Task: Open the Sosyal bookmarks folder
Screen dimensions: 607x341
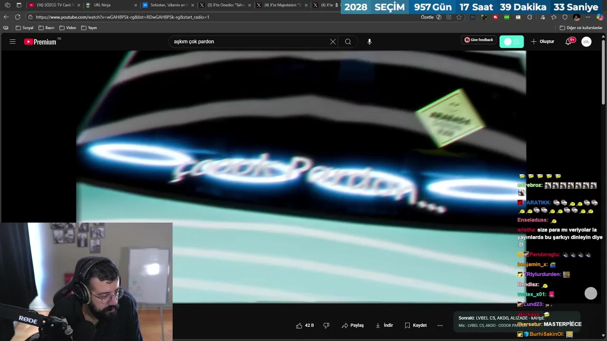Action: (25, 27)
